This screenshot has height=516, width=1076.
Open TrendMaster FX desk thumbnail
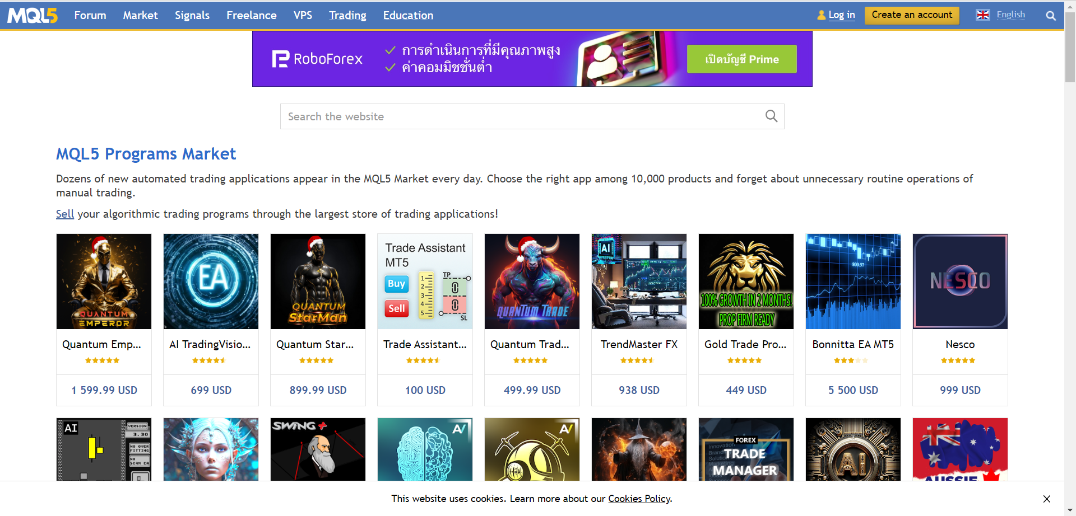pyautogui.click(x=639, y=282)
